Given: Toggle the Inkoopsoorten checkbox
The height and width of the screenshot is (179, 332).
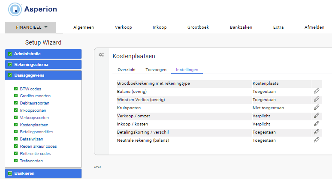Looking at the screenshot, I should (x=16, y=110).
